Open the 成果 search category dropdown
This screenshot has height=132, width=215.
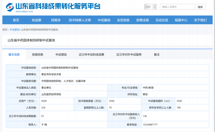point(150,7)
